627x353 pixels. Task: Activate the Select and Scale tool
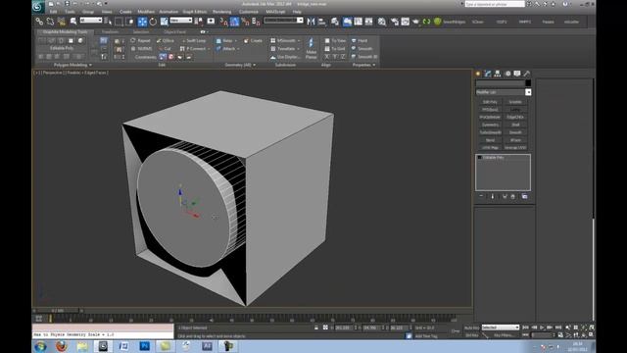click(x=164, y=22)
